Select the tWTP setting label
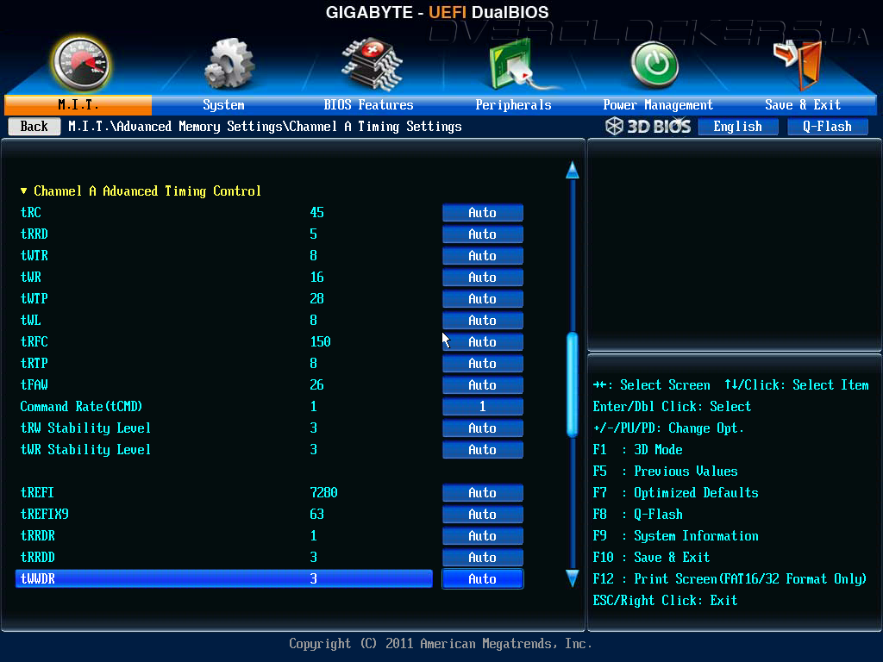 (34, 299)
